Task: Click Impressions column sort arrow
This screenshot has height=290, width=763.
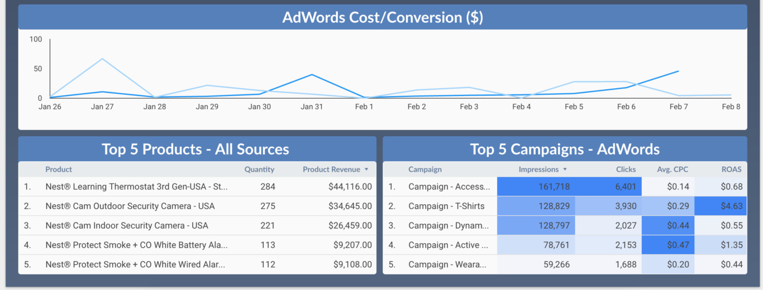Action: [x=565, y=170]
